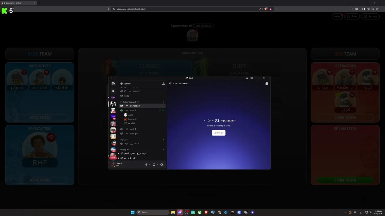
Task: Join the red team spymasters
Action: click(x=345, y=180)
